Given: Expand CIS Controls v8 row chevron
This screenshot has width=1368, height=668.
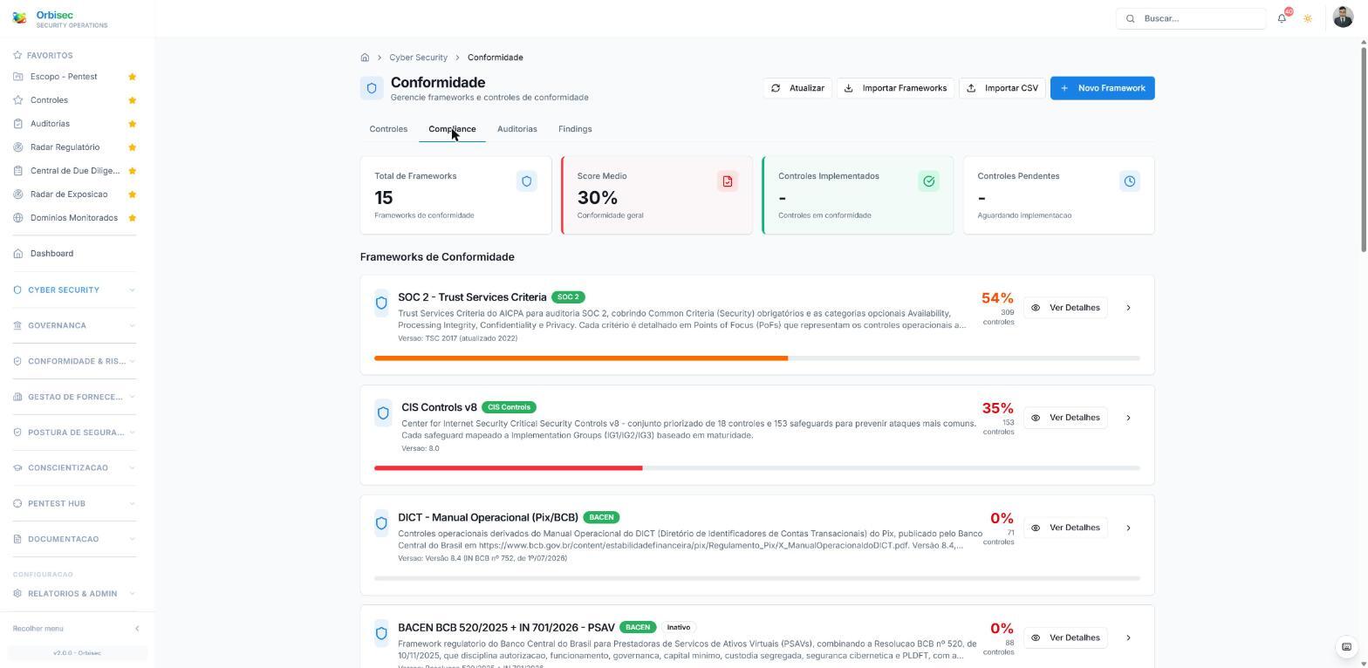Looking at the screenshot, I should pos(1128,418).
